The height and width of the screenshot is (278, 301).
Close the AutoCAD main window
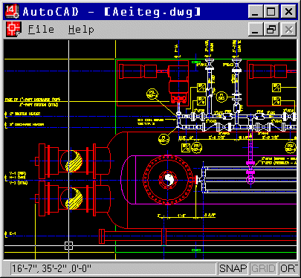288,11
